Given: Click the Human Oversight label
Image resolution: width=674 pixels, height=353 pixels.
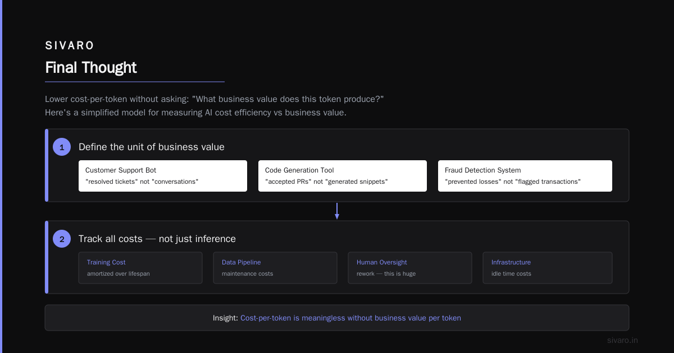Looking at the screenshot, I should 382,262.
